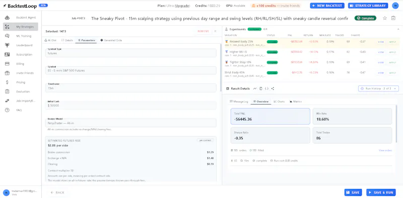Close the selected job panel with X
This screenshot has width=403, height=198.
click(215, 31)
